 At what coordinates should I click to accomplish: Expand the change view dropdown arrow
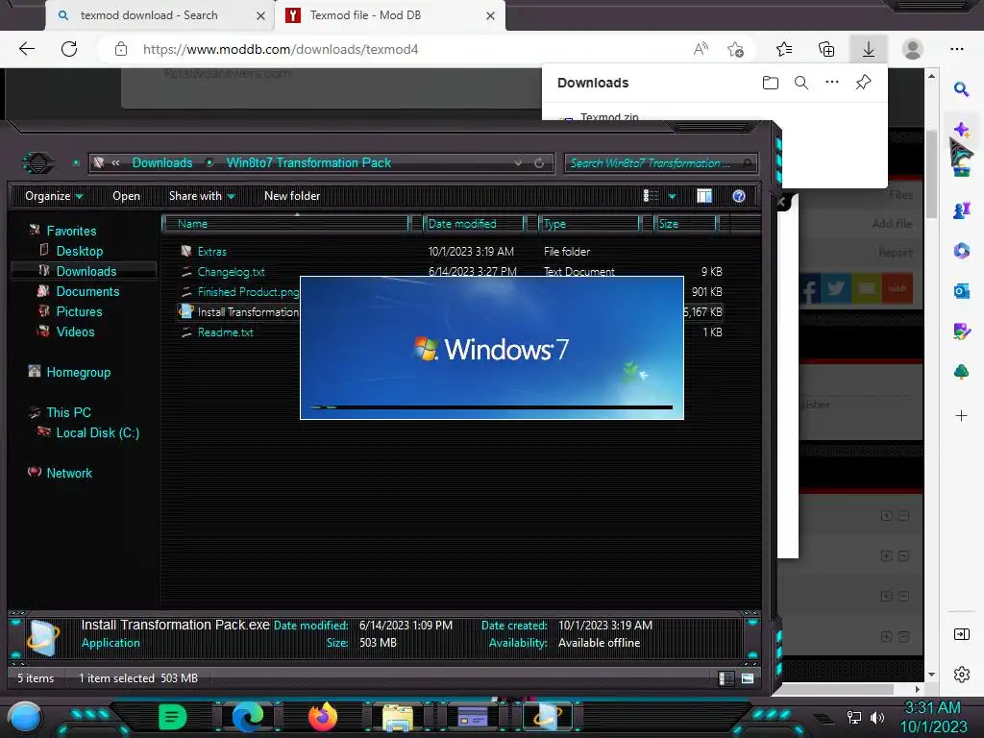point(672,196)
